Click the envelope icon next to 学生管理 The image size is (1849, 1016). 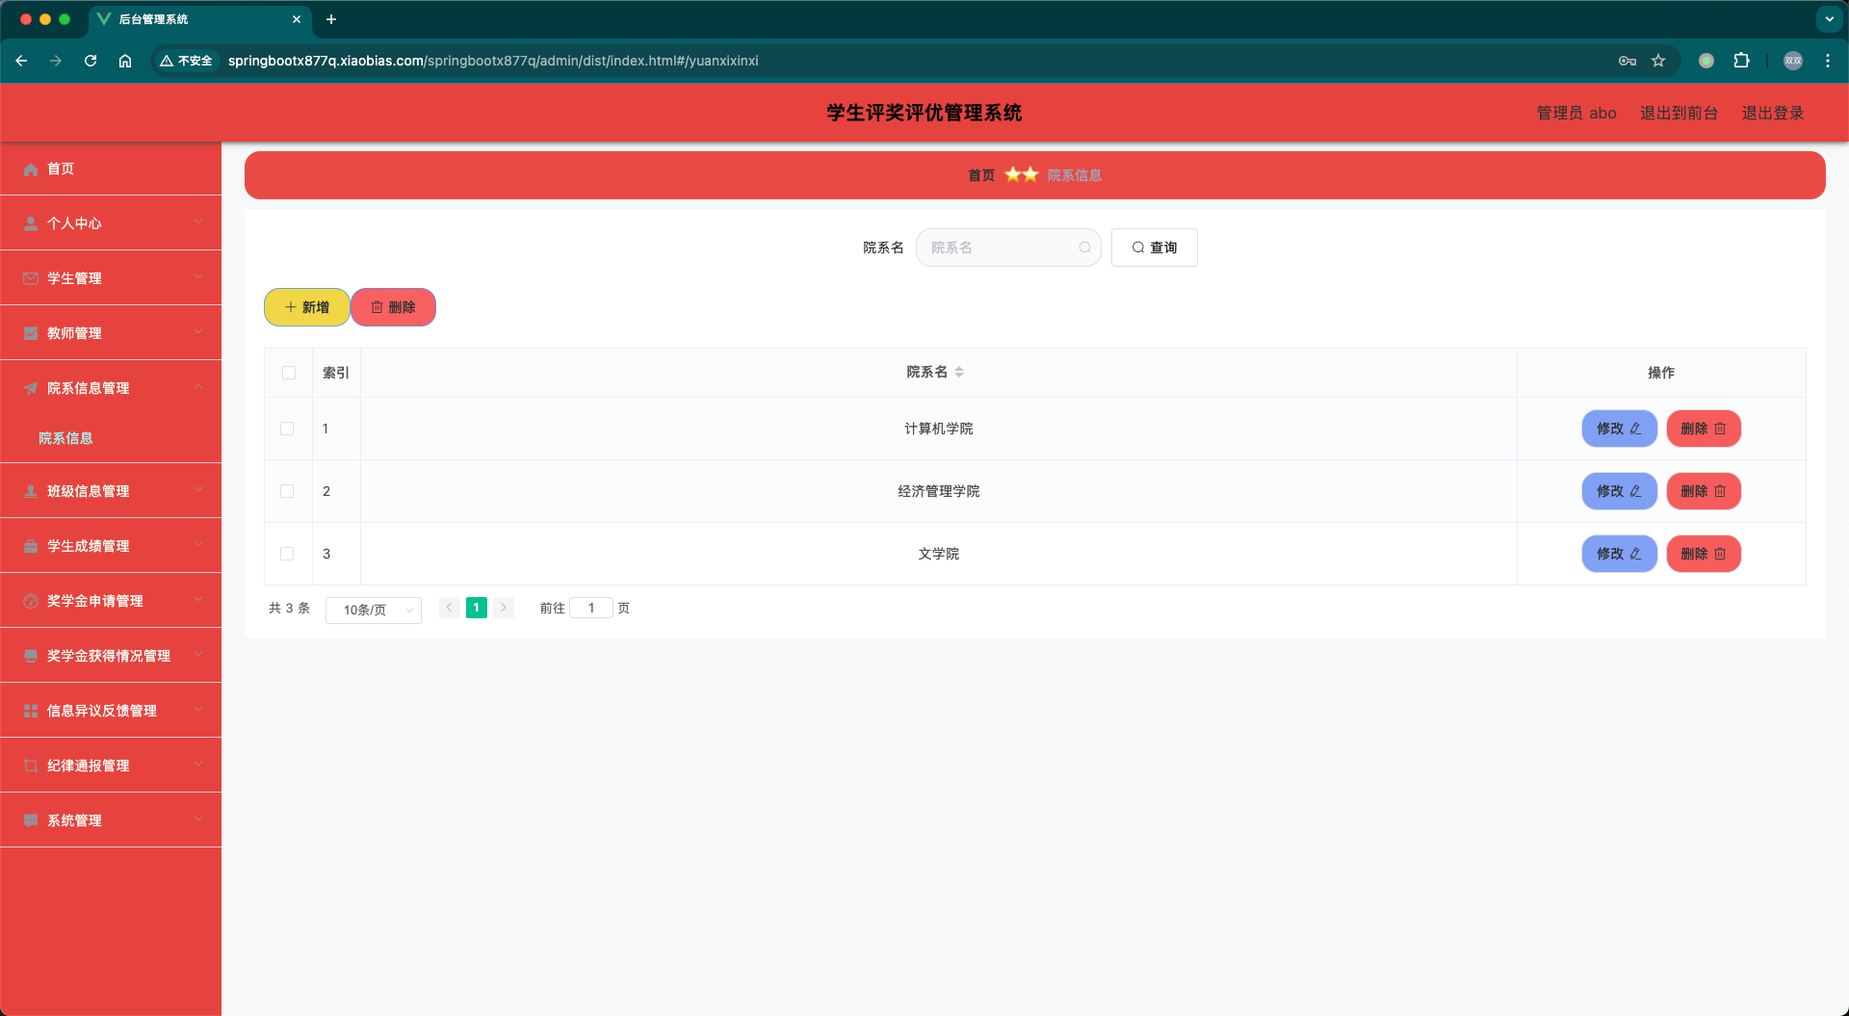(x=31, y=278)
